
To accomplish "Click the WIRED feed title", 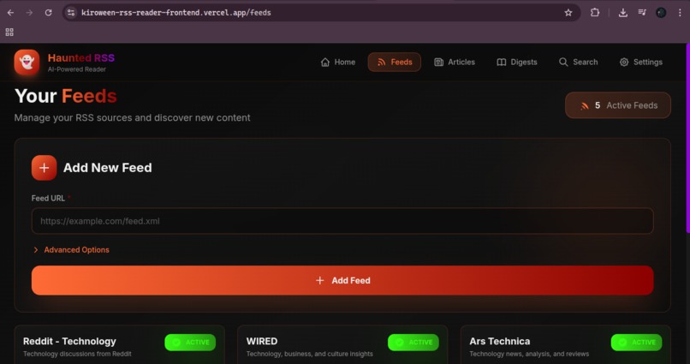I will tap(262, 341).
